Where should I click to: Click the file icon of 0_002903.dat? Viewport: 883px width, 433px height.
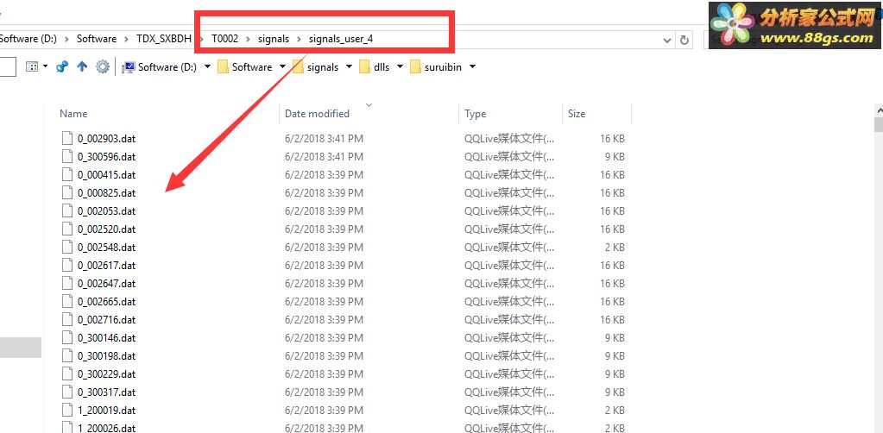point(67,139)
